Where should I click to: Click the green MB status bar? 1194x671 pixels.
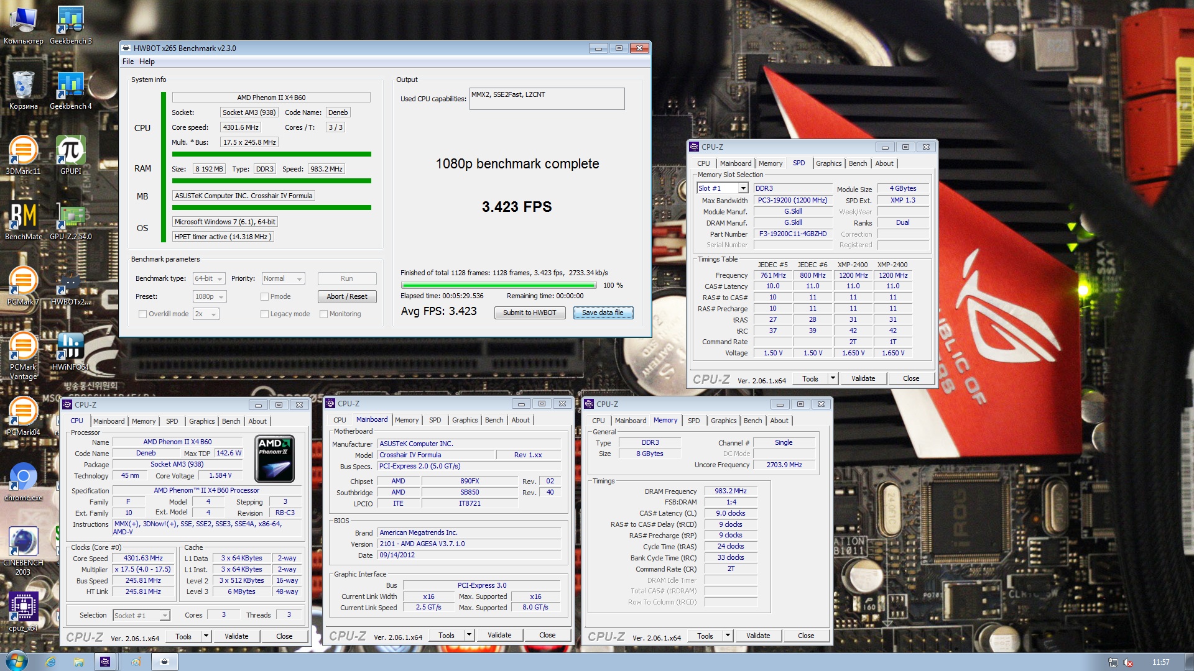click(x=272, y=208)
